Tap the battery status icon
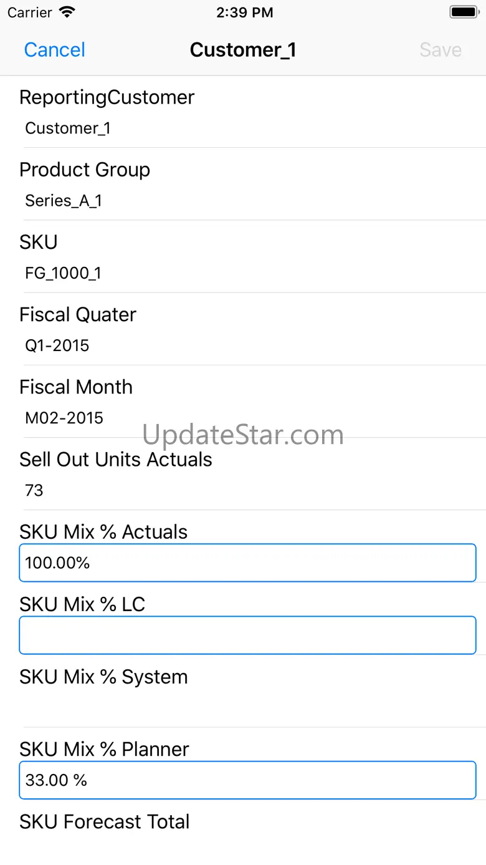Viewport: 486px width, 865px height. (x=463, y=12)
